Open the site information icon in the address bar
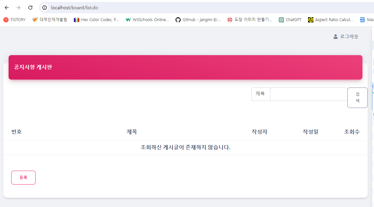The image size is (374, 207). click(x=45, y=8)
